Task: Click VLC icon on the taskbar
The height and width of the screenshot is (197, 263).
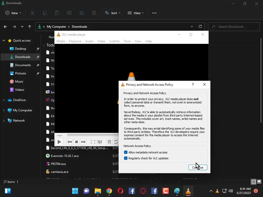Action: [188, 191]
